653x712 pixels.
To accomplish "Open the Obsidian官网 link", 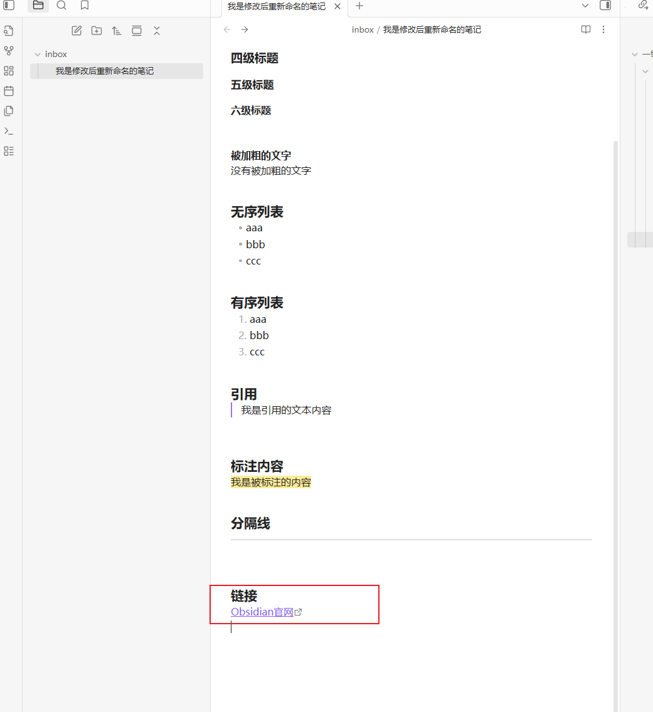I will tap(262, 612).
